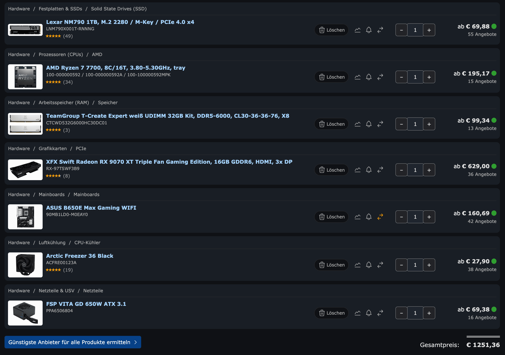Delete Lexar NM790 with Löschen button
This screenshot has height=355, width=505.
click(332, 30)
